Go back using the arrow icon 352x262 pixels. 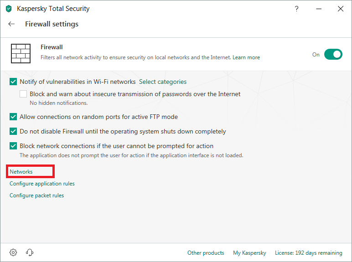tap(11, 24)
